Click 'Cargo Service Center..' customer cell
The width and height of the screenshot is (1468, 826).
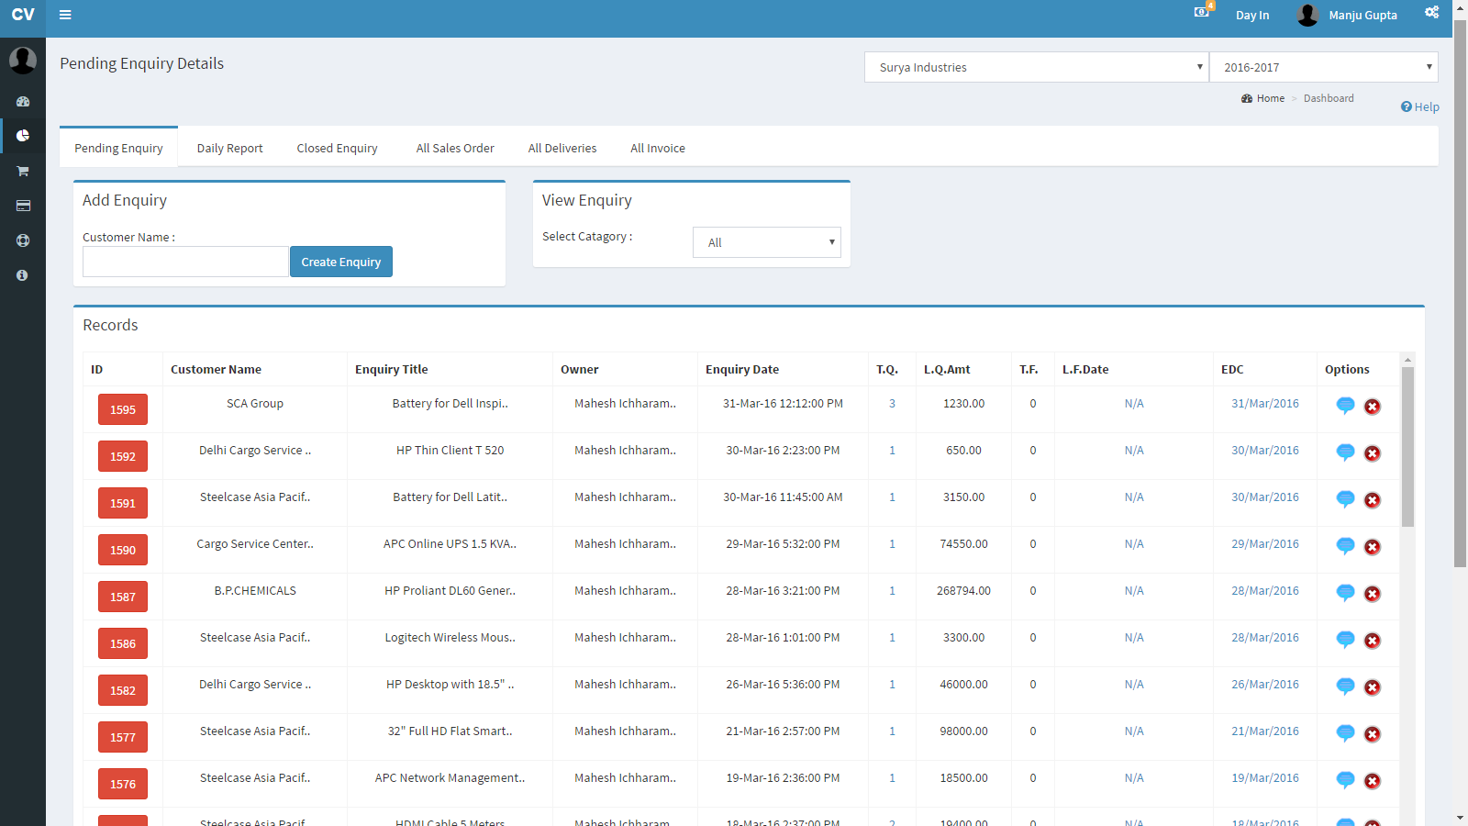coord(255,543)
